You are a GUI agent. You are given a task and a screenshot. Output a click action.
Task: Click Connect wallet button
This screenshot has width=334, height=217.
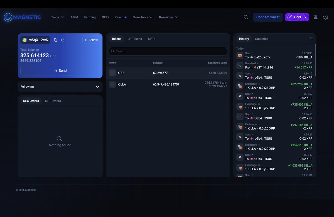[268, 17]
